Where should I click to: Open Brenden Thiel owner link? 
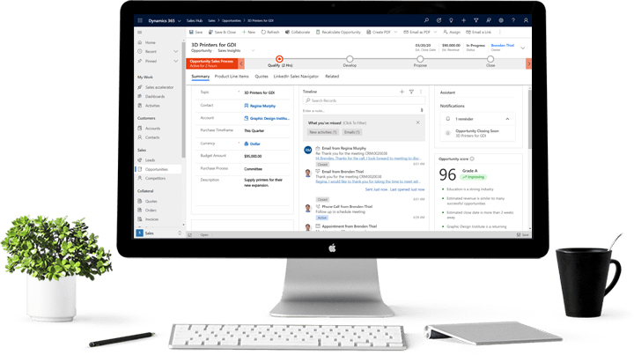coord(502,45)
